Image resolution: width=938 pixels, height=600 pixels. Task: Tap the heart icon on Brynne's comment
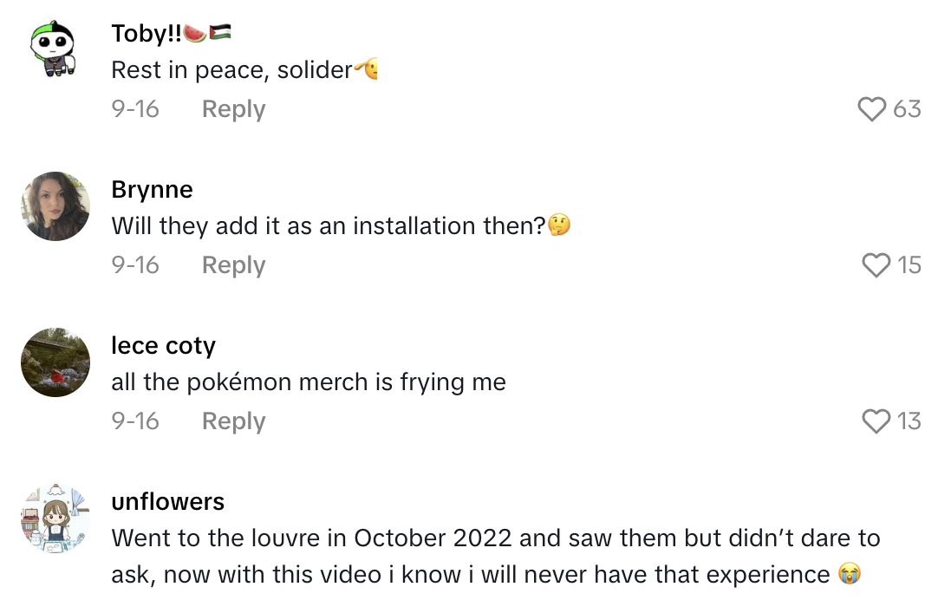874,264
